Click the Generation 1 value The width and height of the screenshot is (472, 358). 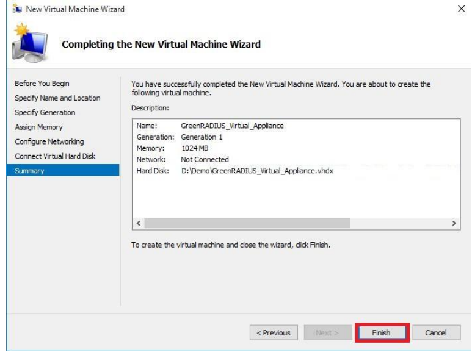202,137
